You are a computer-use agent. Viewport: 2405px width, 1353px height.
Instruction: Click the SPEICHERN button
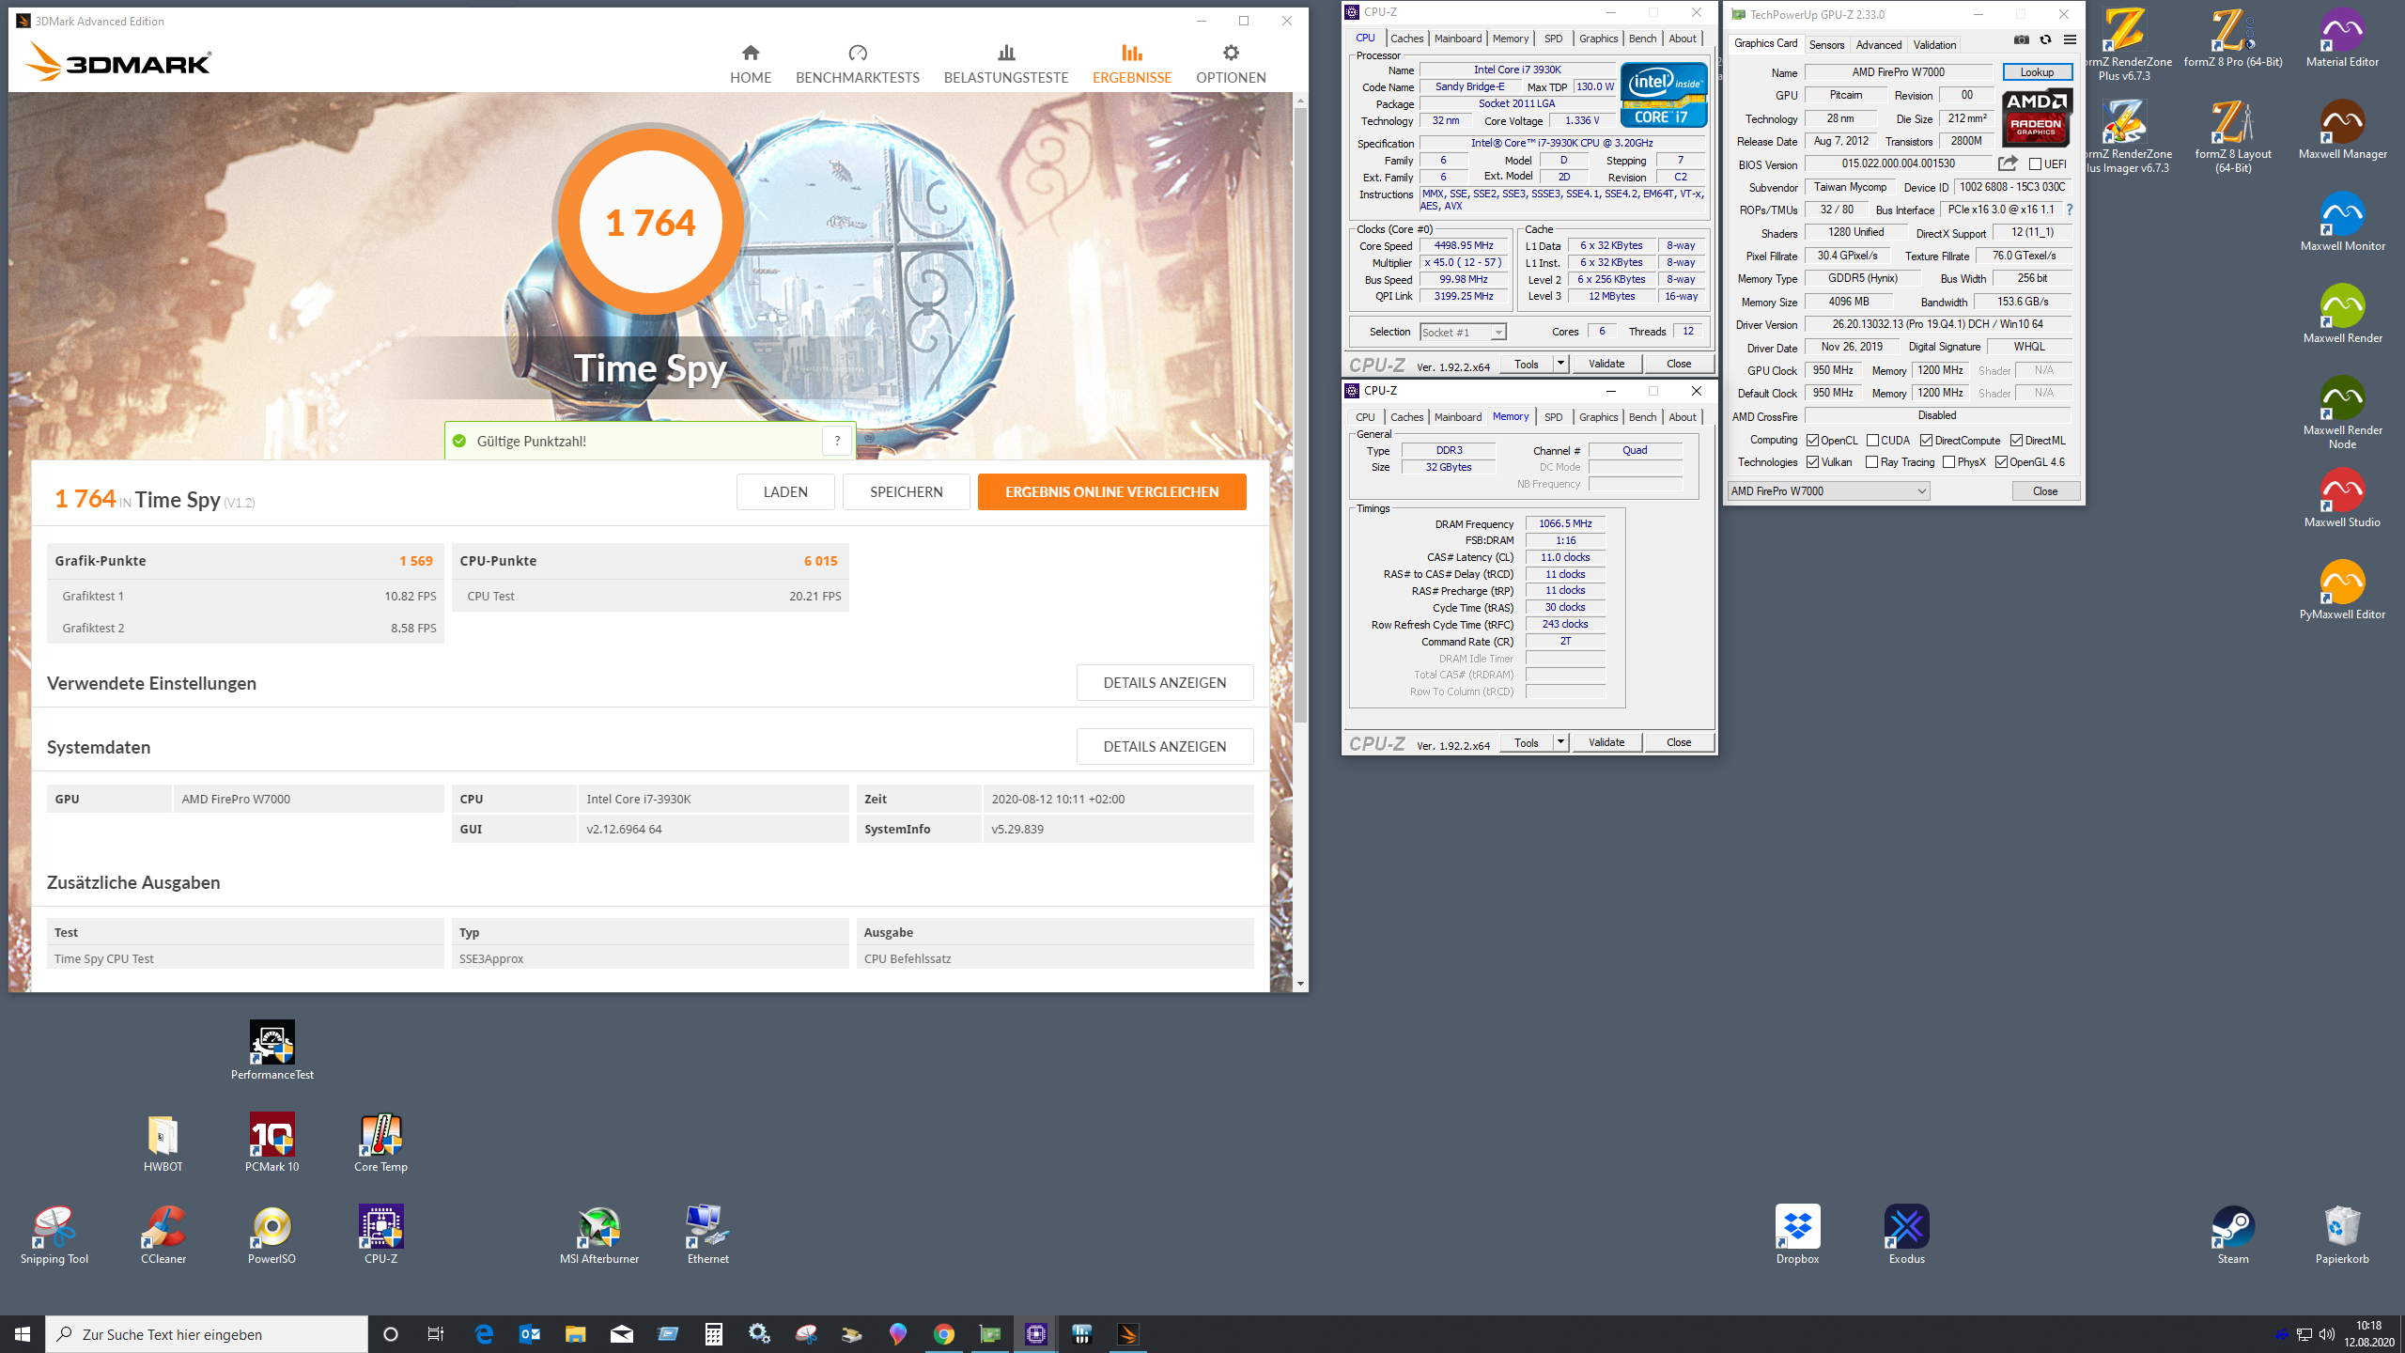pos(906,492)
